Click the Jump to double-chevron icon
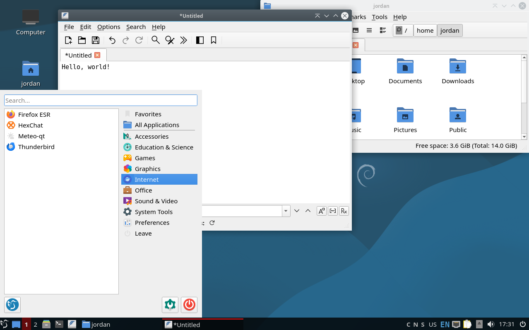This screenshot has width=529, height=330. 184,40
